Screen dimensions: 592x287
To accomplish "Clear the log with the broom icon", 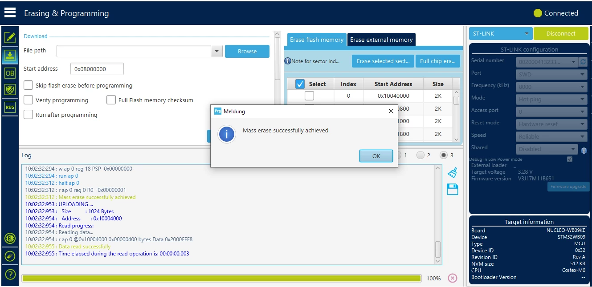I will coord(453,172).
